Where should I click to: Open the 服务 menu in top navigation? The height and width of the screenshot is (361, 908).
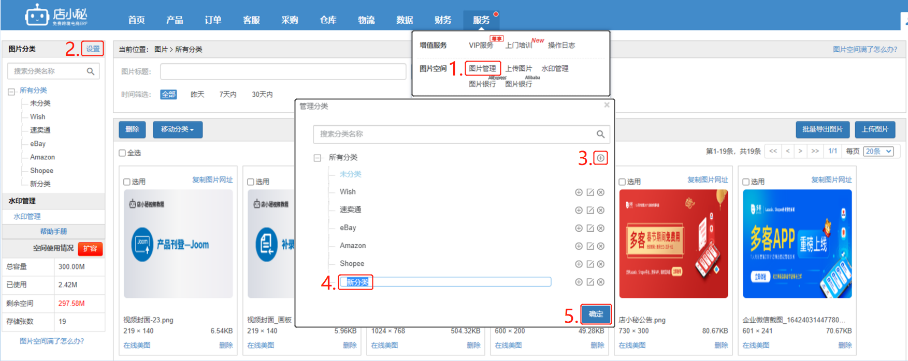coord(481,20)
